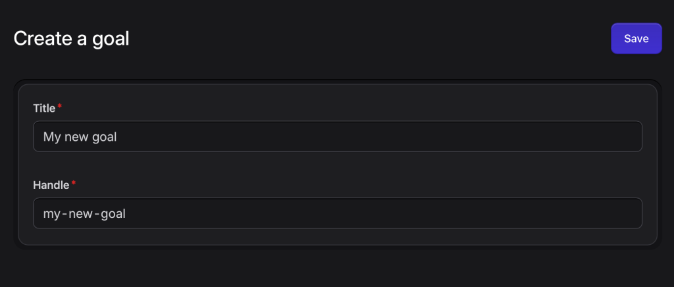Click the red asterisk beside Handle
The width and height of the screenshot is (674, 287).
tap(74, 184)
